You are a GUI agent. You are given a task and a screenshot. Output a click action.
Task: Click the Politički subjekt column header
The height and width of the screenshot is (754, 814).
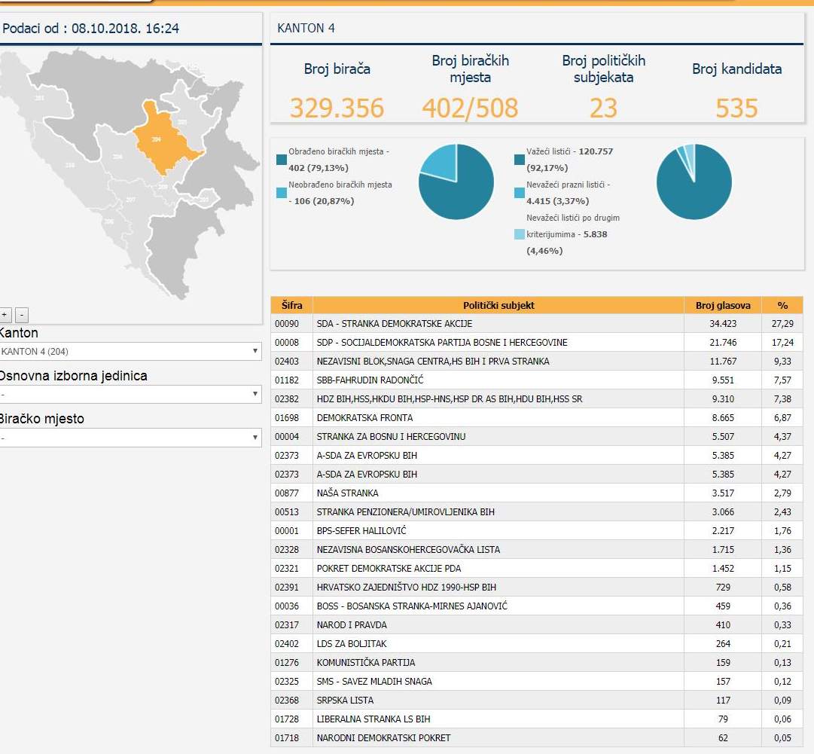pyautogui.click(x=498, y=305)
